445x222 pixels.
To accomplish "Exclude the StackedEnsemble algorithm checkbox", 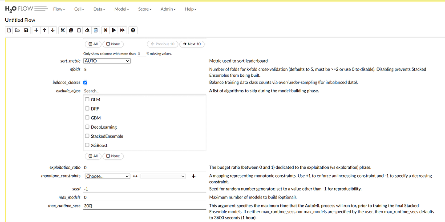I will 87,136.
